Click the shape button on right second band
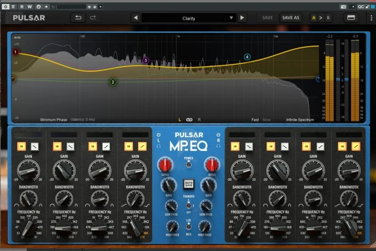 284,146
